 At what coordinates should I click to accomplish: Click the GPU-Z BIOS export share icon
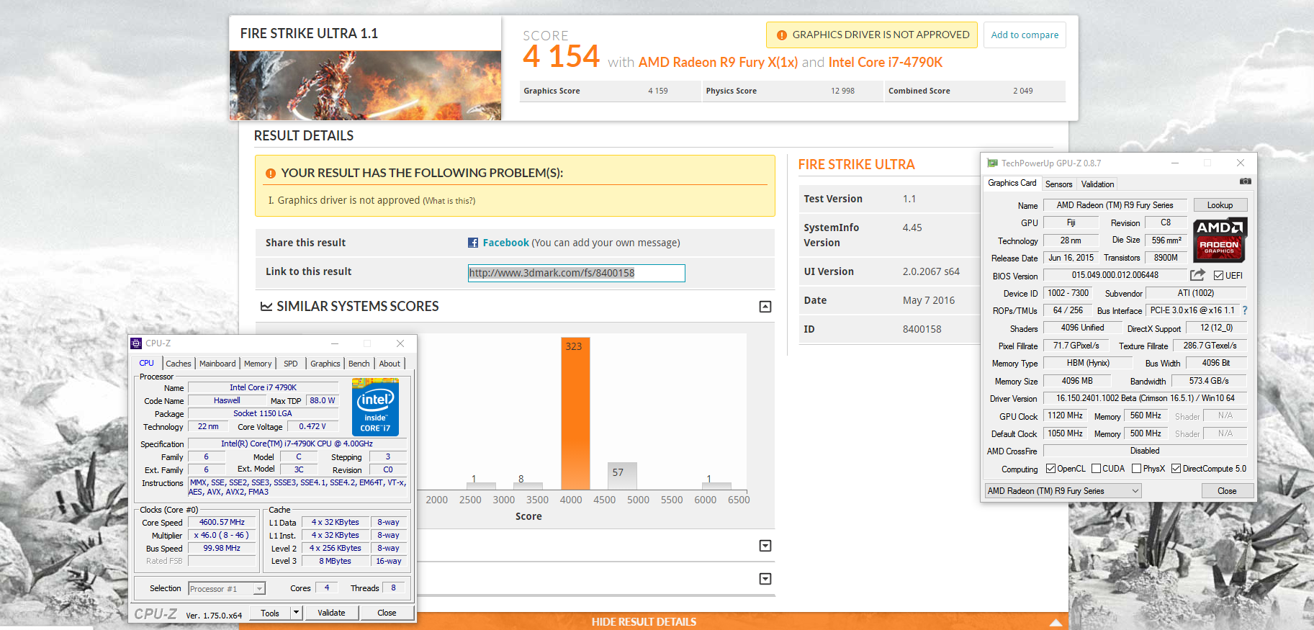1197,275
